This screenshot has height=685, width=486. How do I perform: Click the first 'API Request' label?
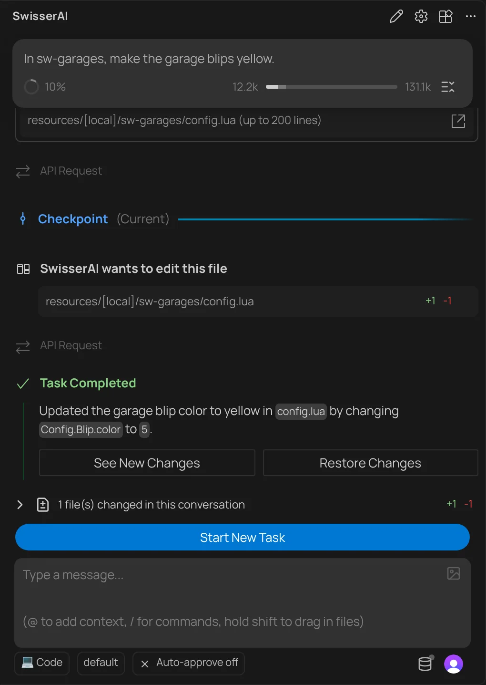pyautogui.click(x=71, y=171)
